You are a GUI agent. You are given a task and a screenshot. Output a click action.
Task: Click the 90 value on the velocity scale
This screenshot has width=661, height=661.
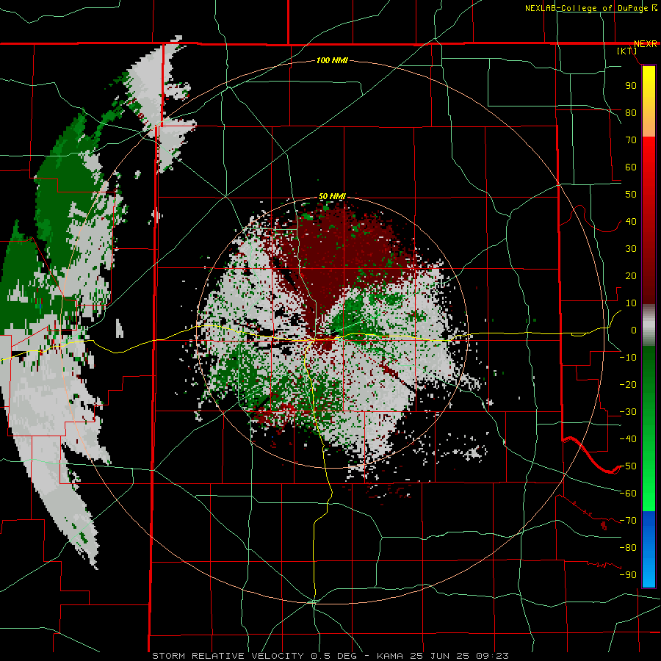coord(631,86)
